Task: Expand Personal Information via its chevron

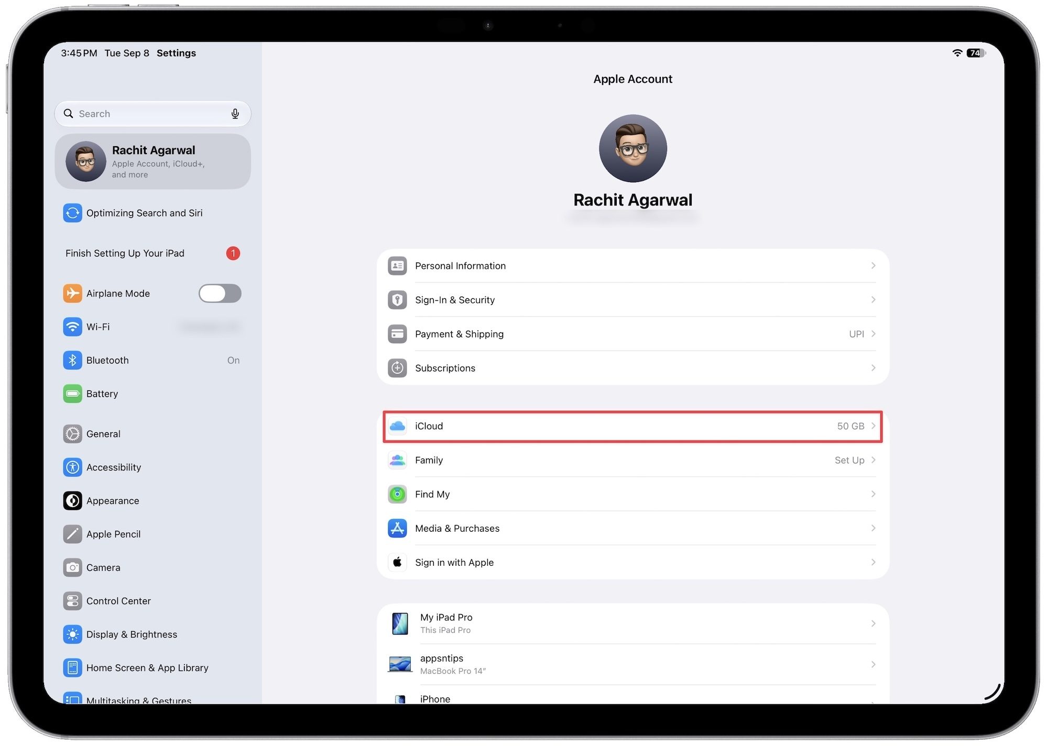Action: click(x=873, y=266)
